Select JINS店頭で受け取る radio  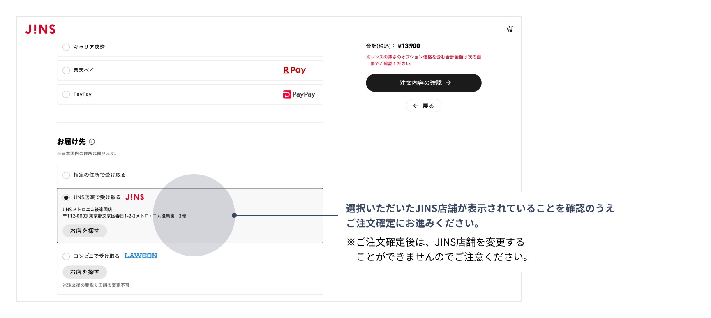(x=66, y=198)
